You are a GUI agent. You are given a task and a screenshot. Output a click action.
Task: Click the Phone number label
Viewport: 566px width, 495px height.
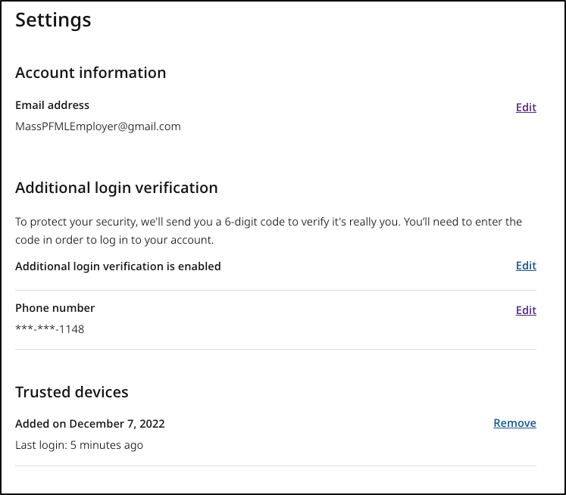pyautogui.click(x=55, y=308)
